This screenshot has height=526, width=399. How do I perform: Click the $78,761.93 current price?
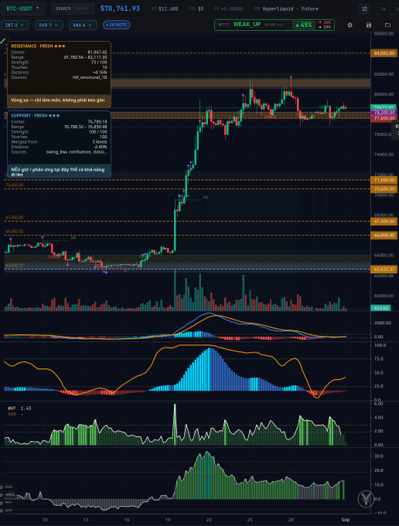120,9
